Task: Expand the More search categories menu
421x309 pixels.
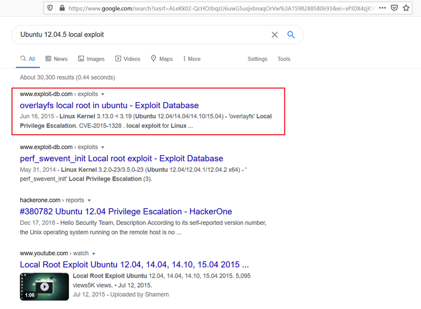Action: (191, 59)
